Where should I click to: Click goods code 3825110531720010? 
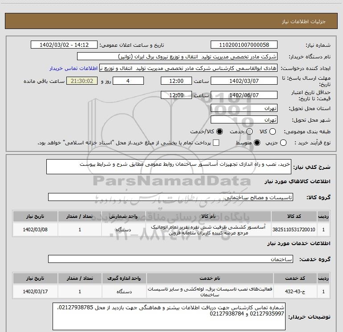(x=294, y=230)
